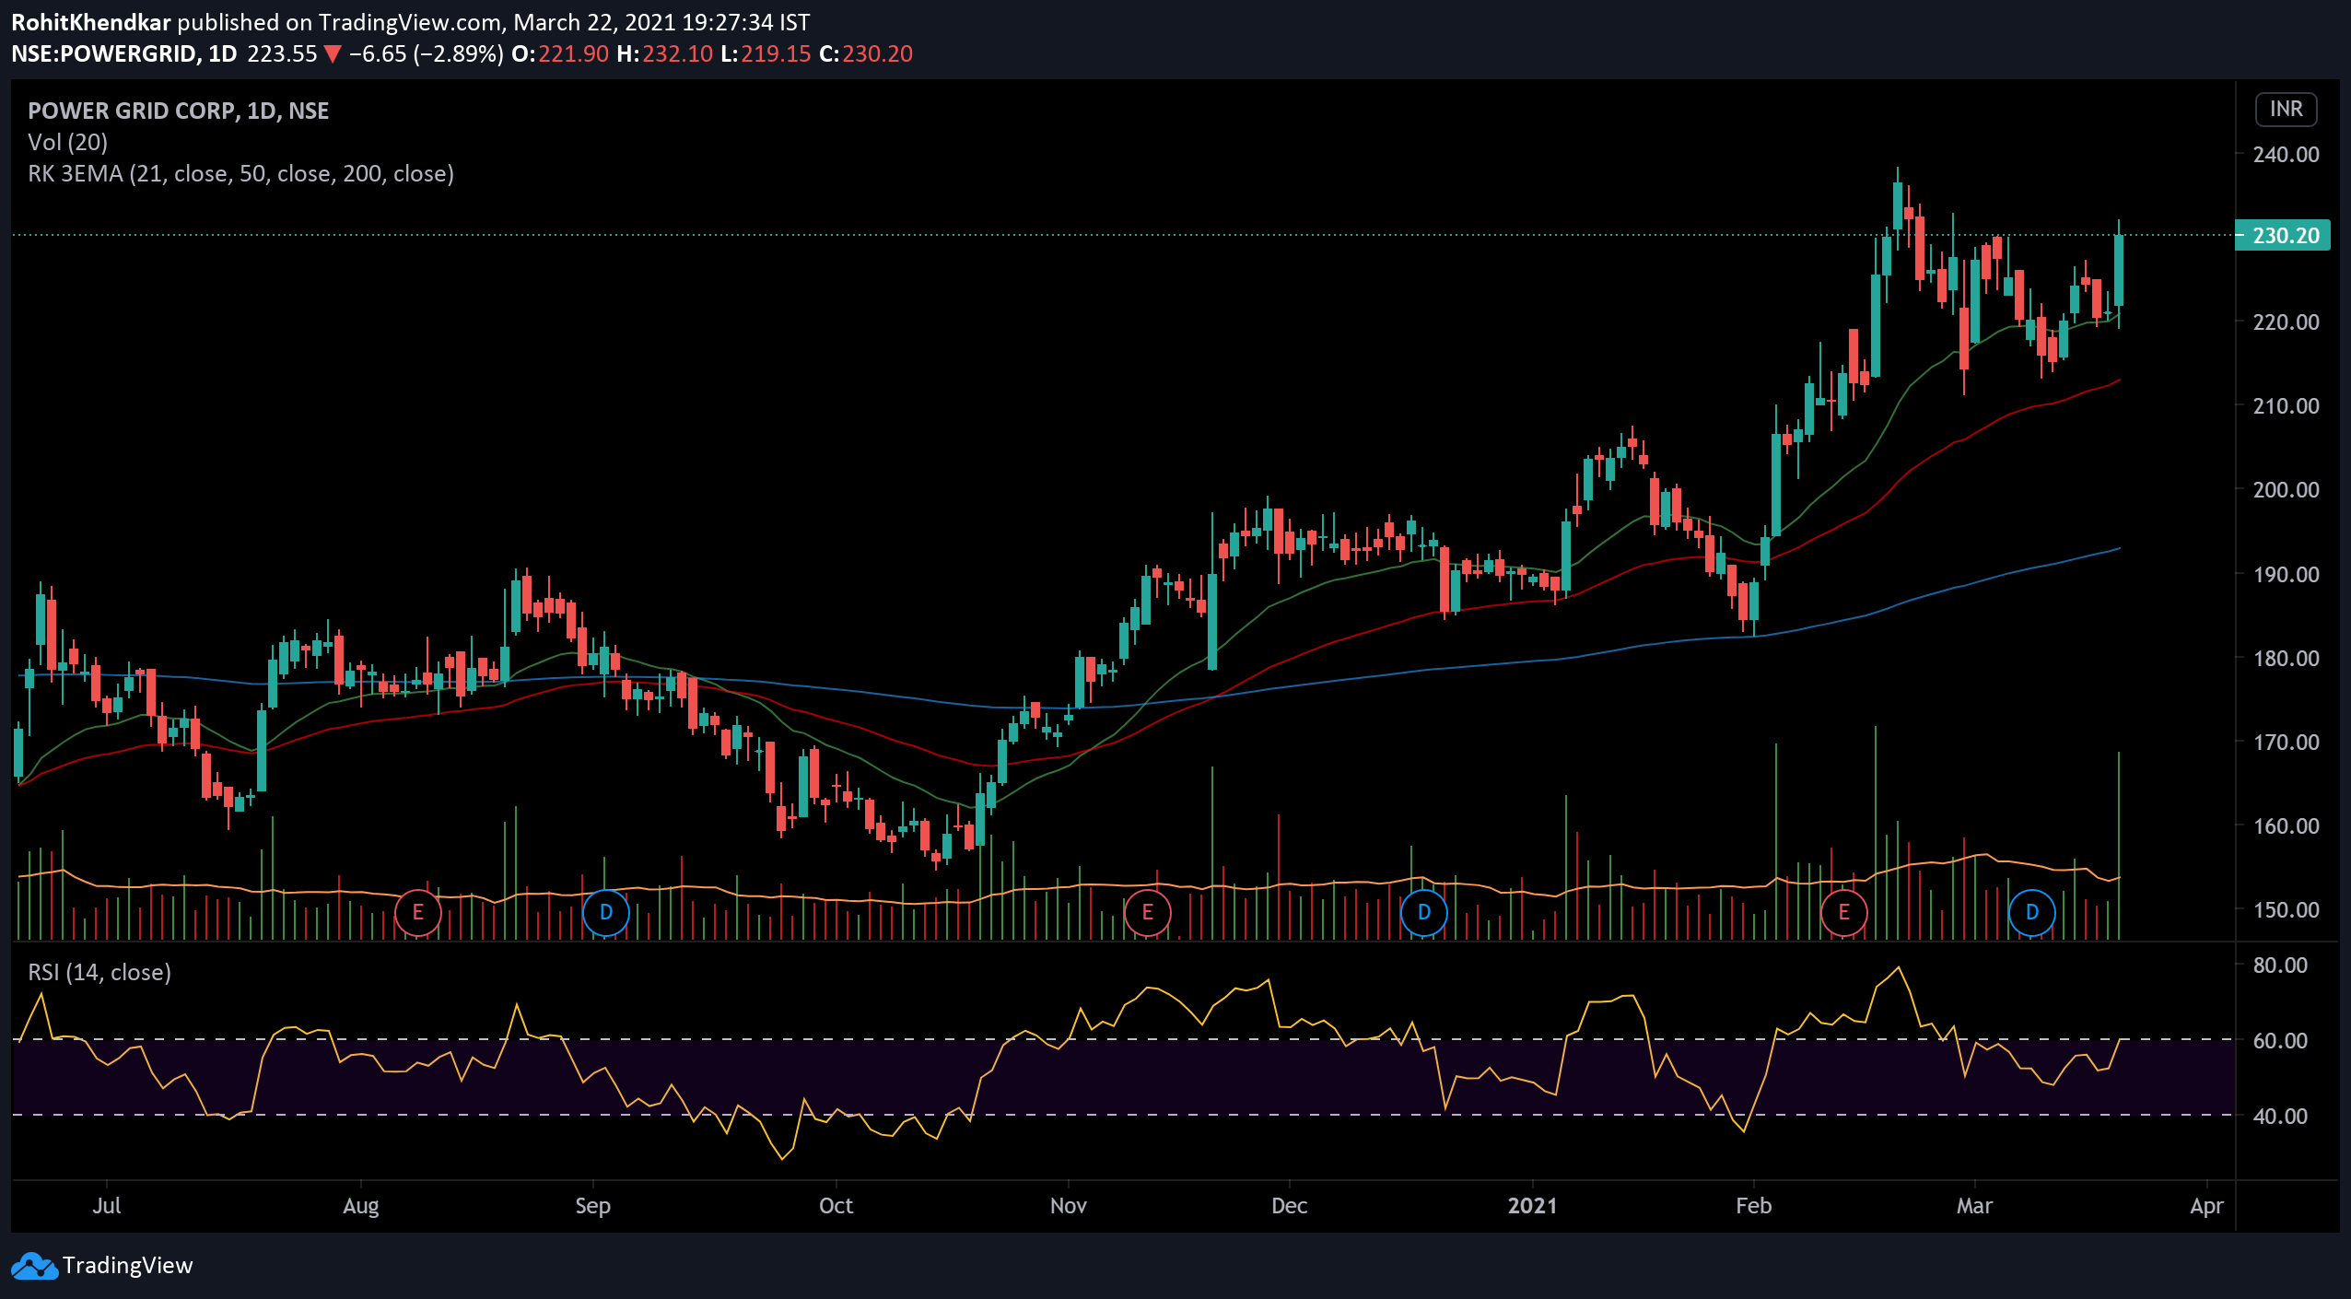Image resolution: width=2351 pixels, height=1299 pixels.
Task: Click the 170.00 price axis label
Action: (x=2286, y=742)
